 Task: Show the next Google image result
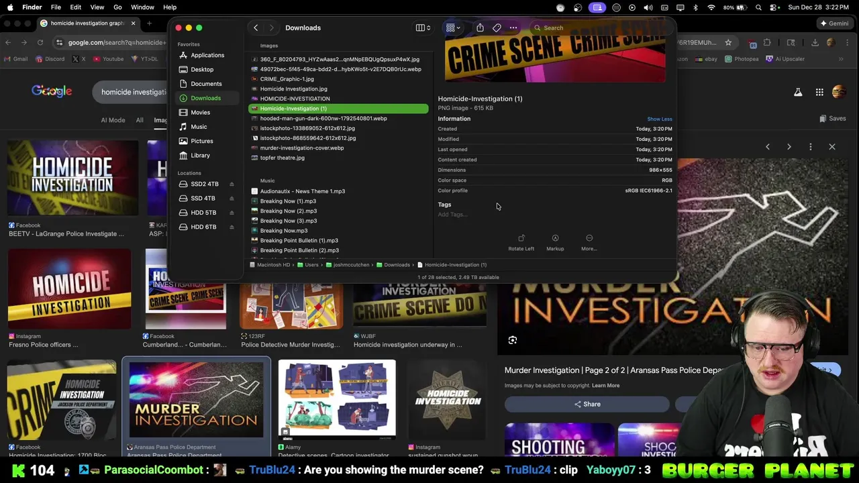click(x=789, y=146)
